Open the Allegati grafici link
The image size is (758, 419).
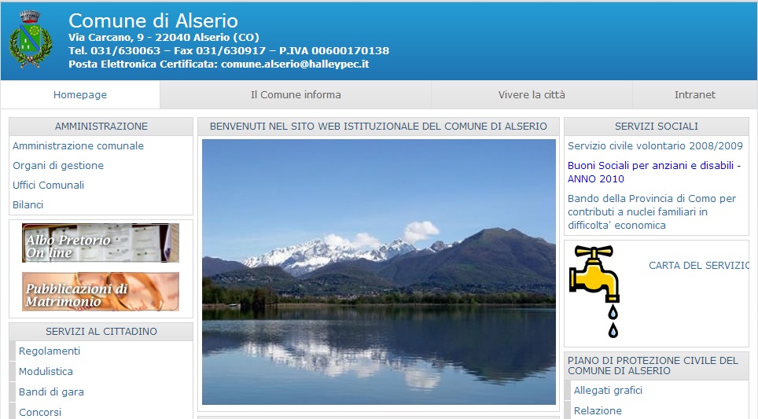(x=608, y=391)
